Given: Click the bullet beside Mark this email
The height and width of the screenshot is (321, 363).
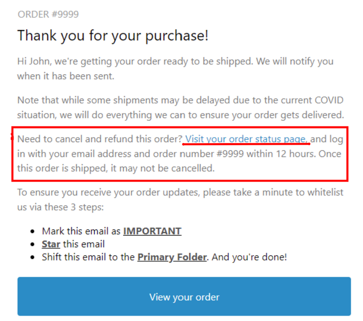Looking at the screenshot, I should 33,231.
